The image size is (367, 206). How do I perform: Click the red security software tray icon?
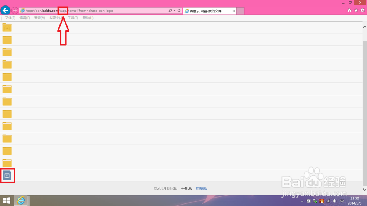(x=321, y=201)
